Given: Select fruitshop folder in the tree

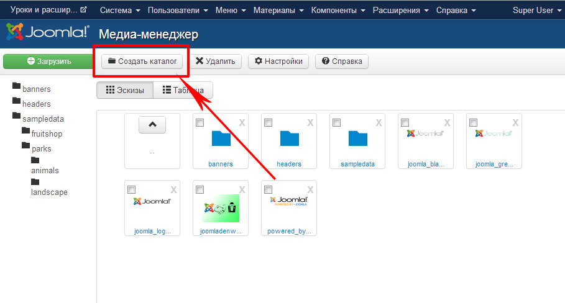Looking at the screenshot, I should [46, 133].
